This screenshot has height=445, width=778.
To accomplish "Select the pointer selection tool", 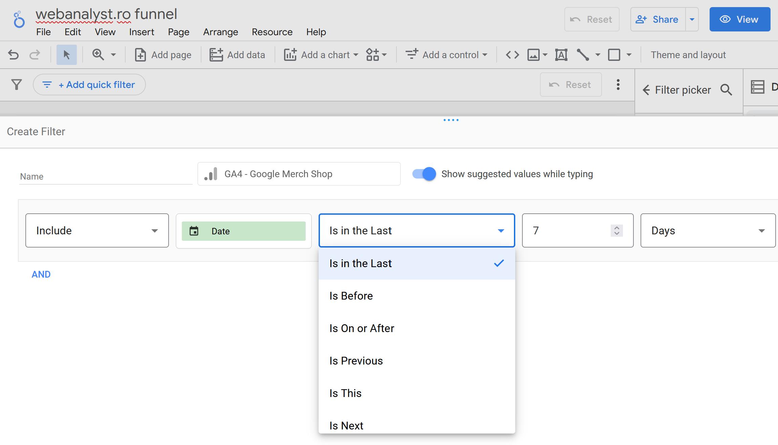I will [66, 55].
